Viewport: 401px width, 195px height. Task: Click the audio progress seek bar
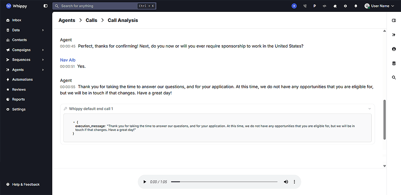tap(224, 182)
